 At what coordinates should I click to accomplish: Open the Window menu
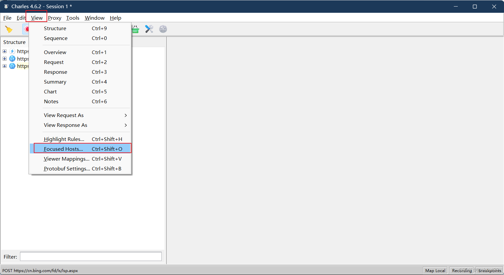coord(94,18)
